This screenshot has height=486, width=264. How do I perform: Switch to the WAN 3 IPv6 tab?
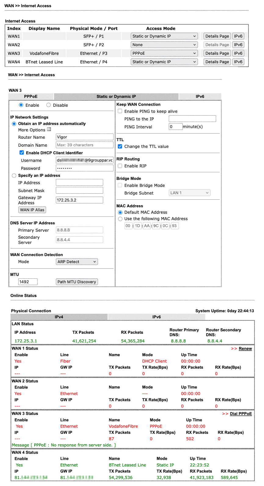200,96
